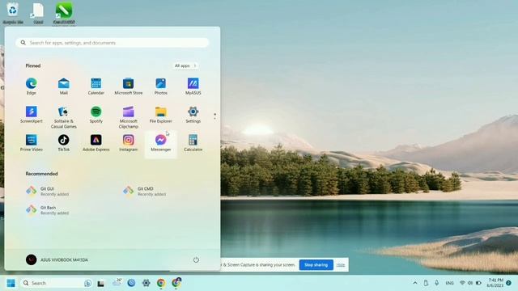The image size is (518, 291).
Task: Open pinned Settings app
Action: click(193, 115)
